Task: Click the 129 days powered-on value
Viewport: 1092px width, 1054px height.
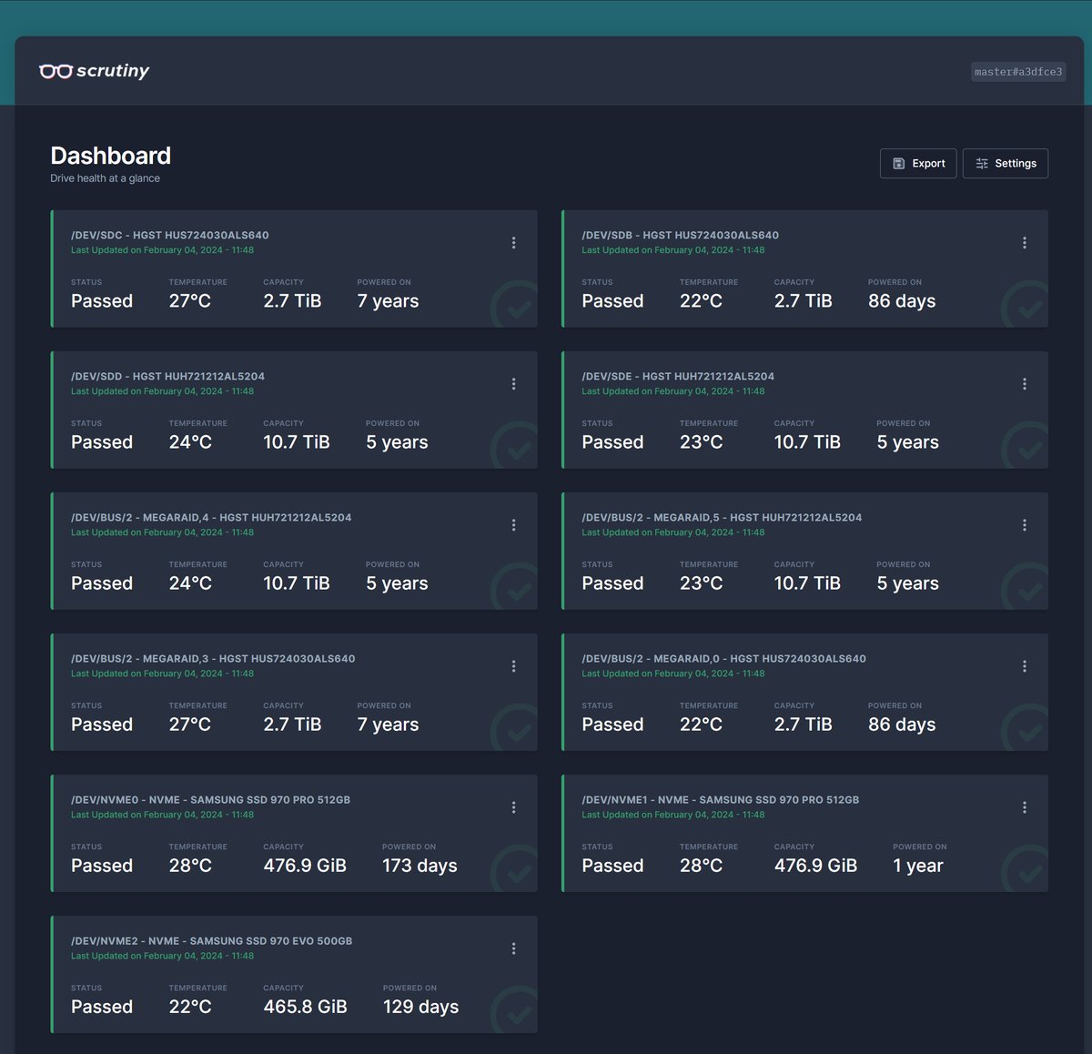Action: pos(420,1007)
